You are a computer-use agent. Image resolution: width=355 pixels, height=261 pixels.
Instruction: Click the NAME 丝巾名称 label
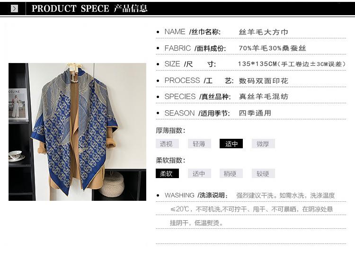pyautogui.click(x=193, y=32)
